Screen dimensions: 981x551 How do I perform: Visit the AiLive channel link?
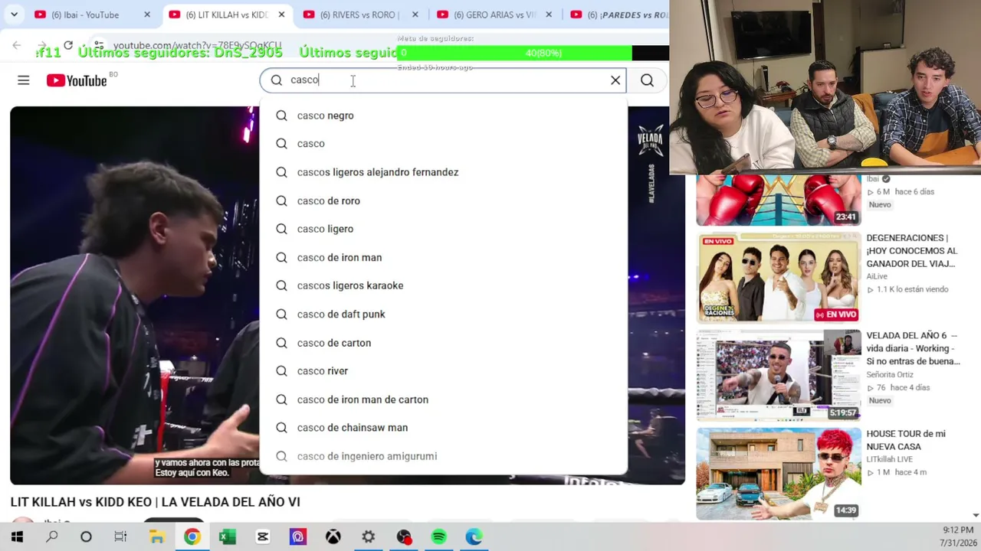coord(878,276)
